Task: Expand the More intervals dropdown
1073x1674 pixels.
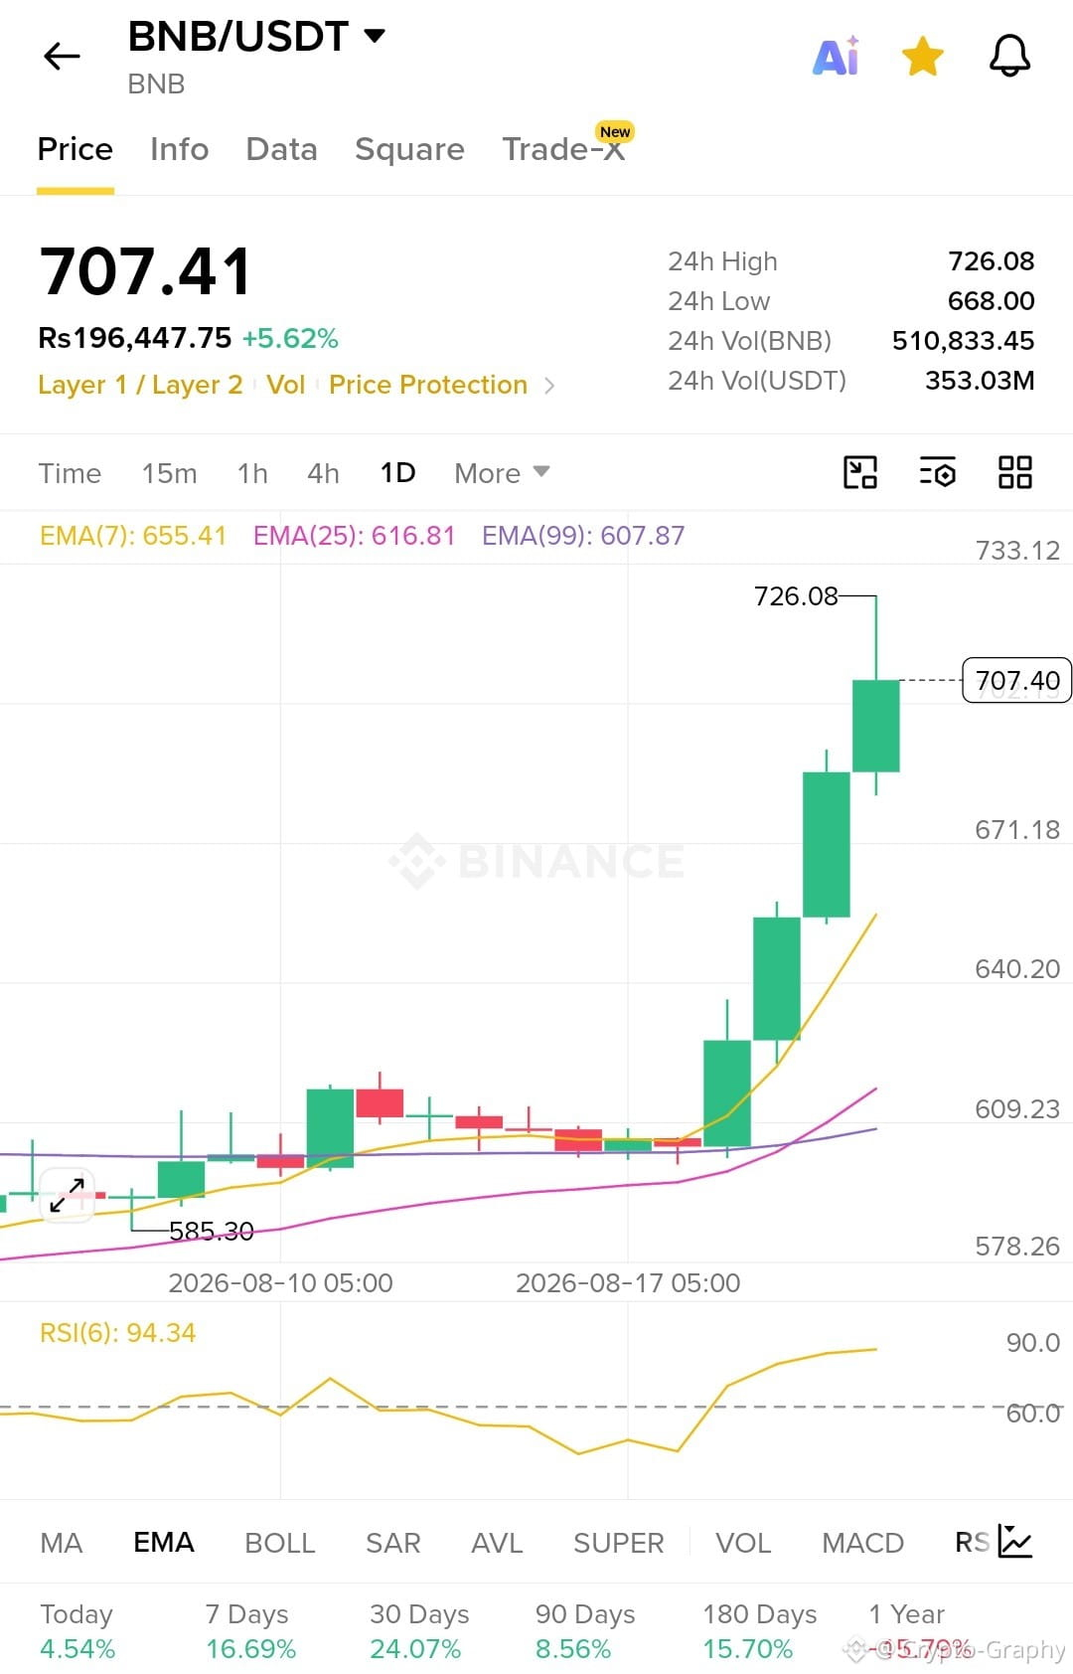Action: (502, 473)
